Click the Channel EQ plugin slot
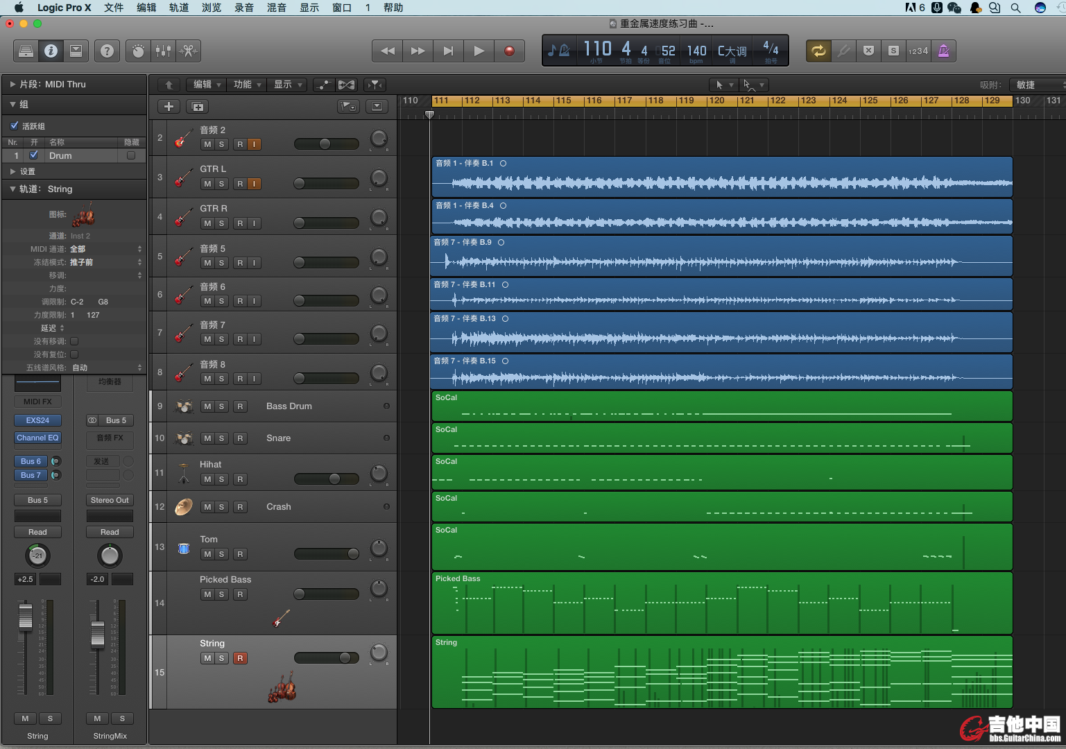1066x749 pixels. click(37, 438)
